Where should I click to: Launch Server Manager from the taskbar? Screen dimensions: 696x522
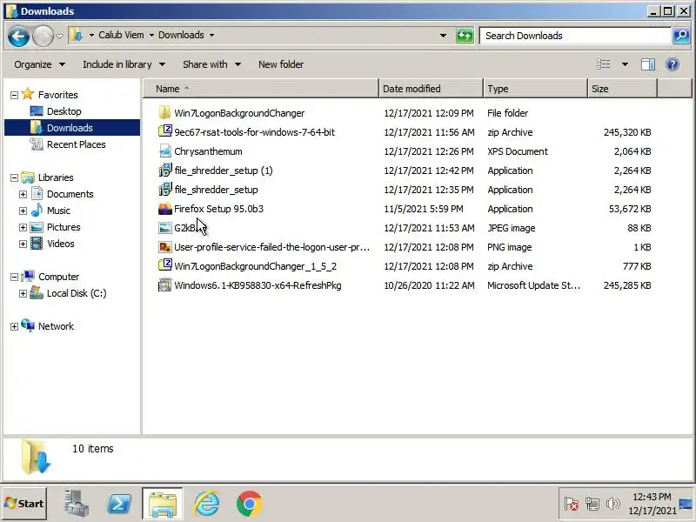(76, 504)
